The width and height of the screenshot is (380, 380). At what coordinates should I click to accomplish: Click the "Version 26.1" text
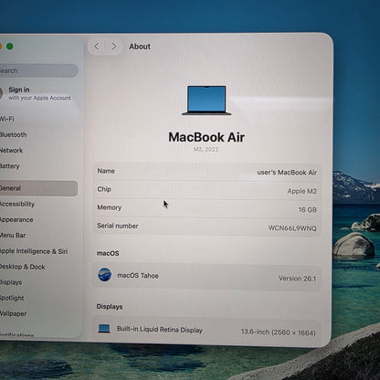tap(297, 279)
